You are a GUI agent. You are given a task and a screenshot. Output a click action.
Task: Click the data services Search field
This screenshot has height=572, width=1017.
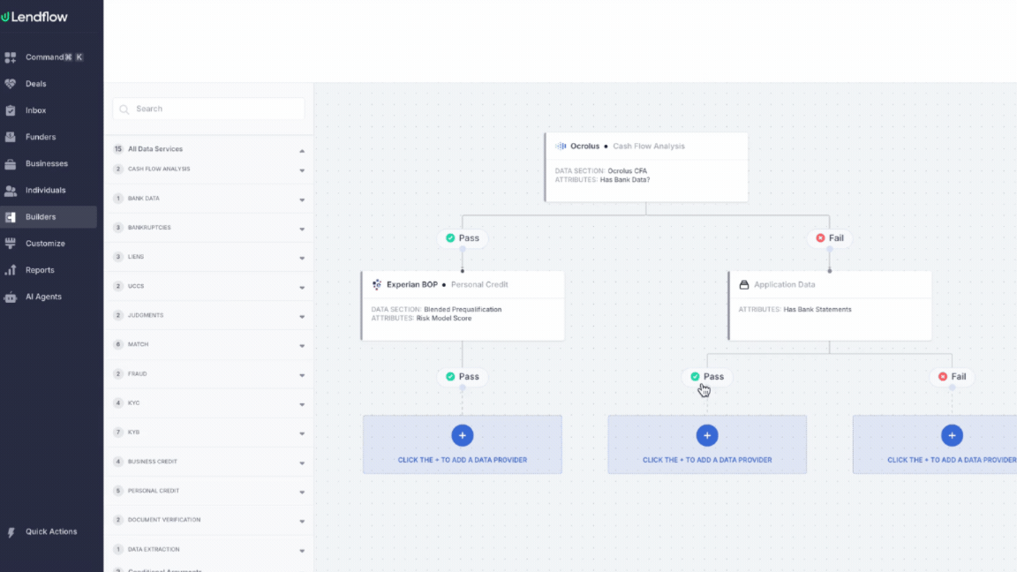209,109
